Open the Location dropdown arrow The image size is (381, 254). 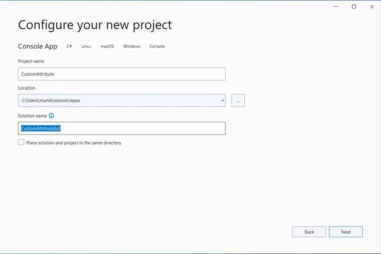(x=222, y=101)
